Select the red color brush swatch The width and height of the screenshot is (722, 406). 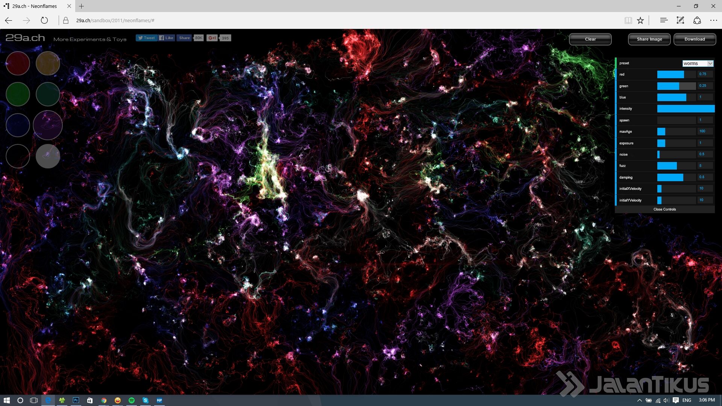[18, 63]
